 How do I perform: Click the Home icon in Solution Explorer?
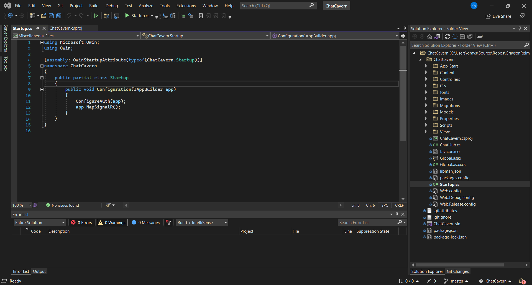coord(430,37)
